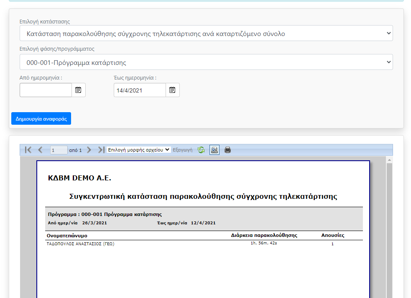Focus the empty 'Από ημερομηνία' date field
The width and height of the screenshot is (411, 298).
pyautogui.click(x=46, y=90)
